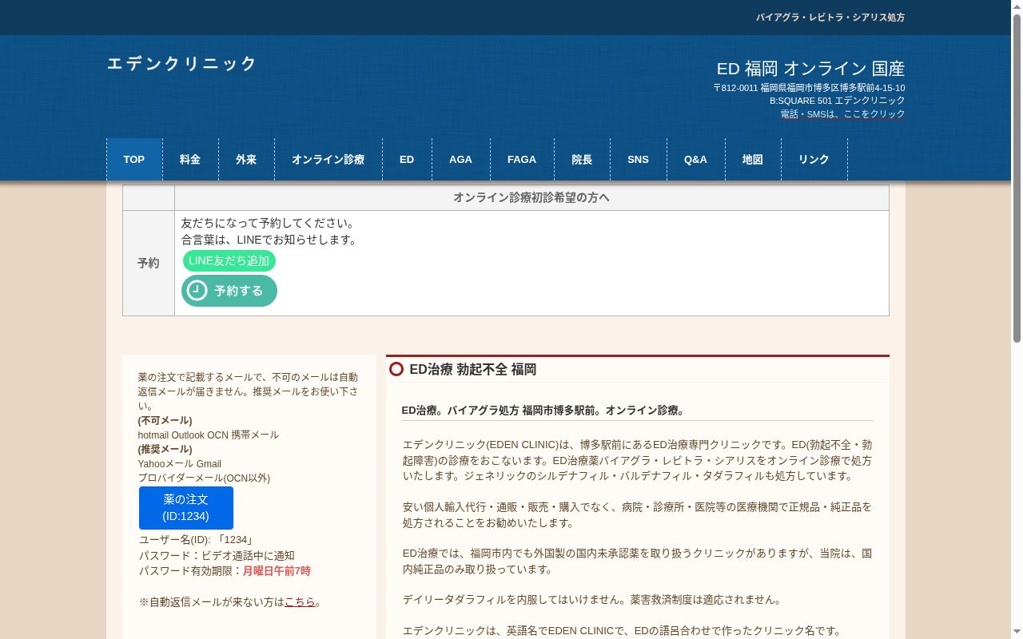Select オンライン診療 in the navigation bar
The image size is (1023, 639).
[x=328, y=160]
